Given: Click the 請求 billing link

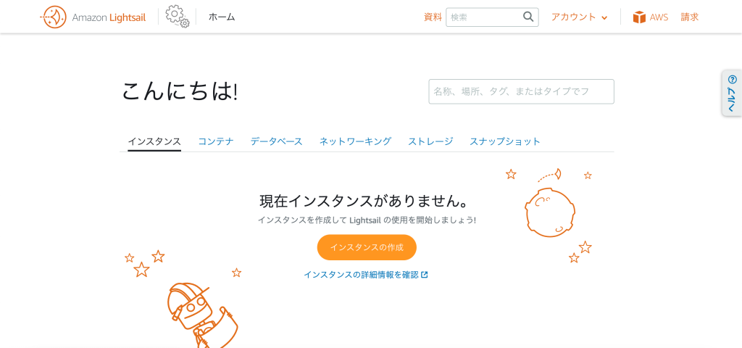Looking at the screenshot, I should 690,17.
